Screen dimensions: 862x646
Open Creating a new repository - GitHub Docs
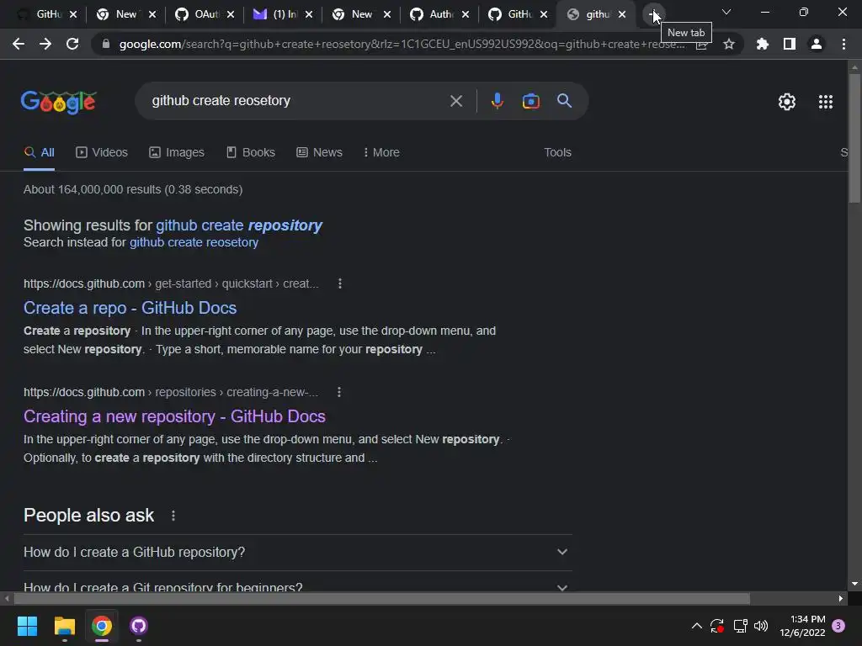tap(174, 416)
